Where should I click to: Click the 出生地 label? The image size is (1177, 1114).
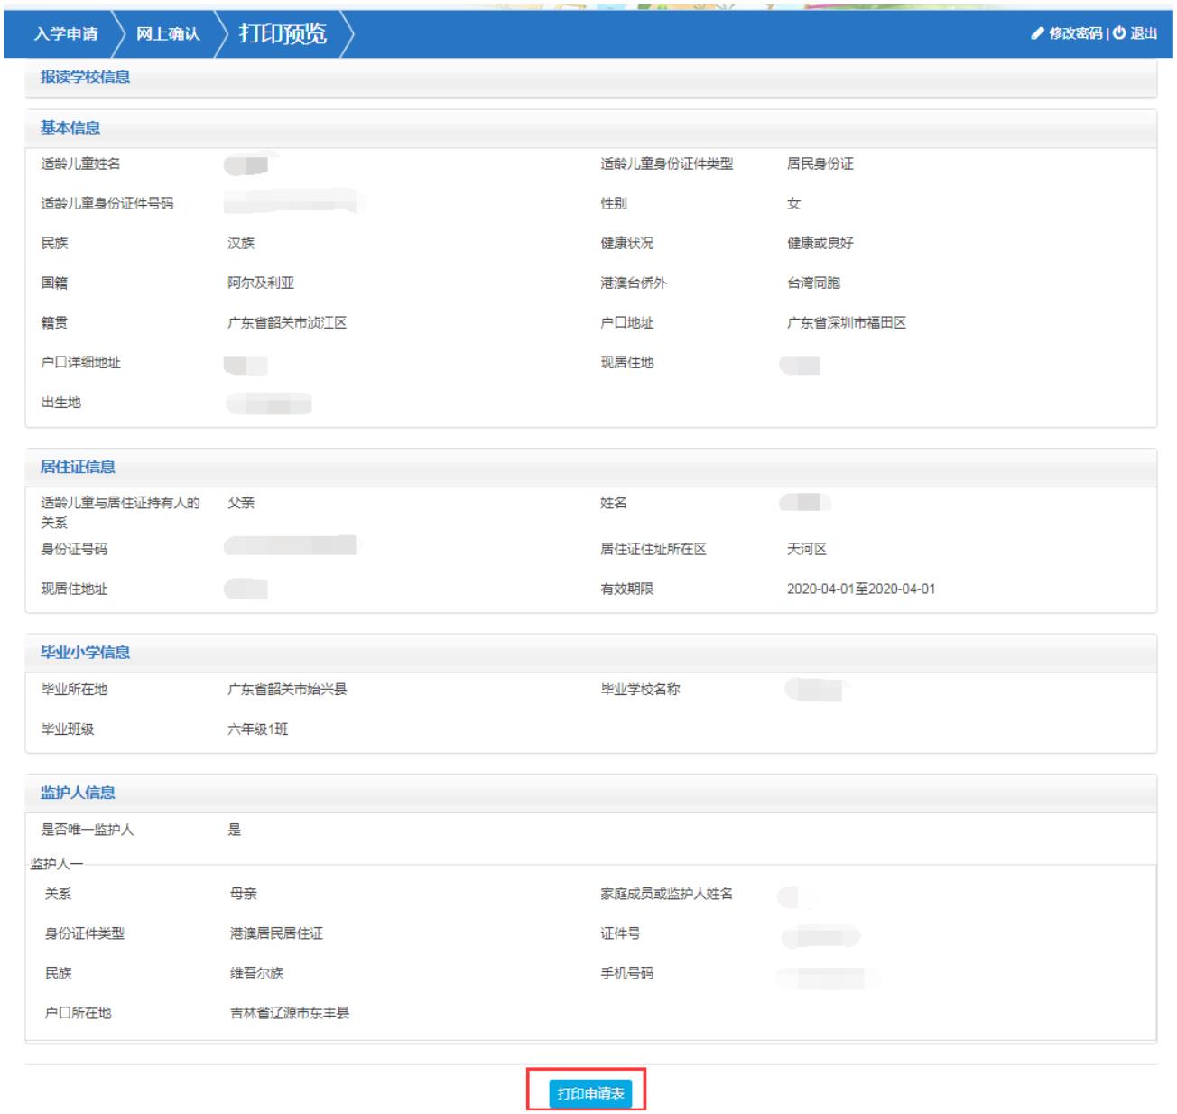[60, 403]
